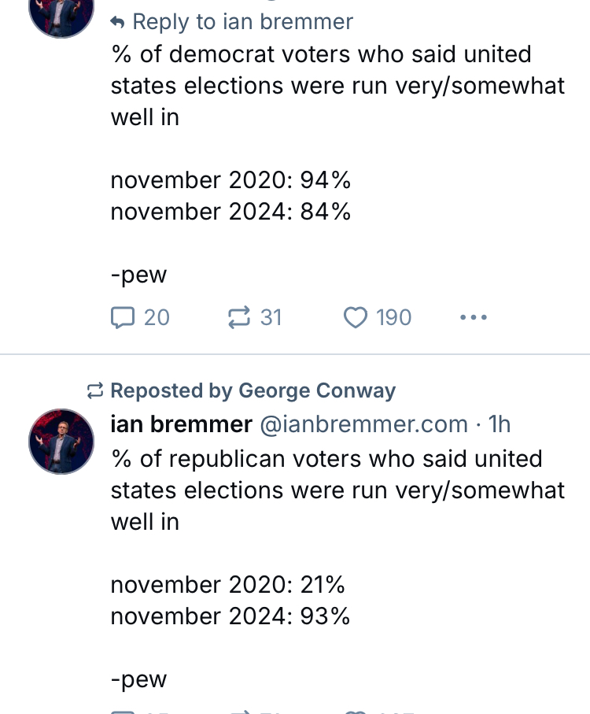This screenshot has height=714, width=590.
Task: Open the more options ellipsis on democrat post
Action: click(474, 317)
